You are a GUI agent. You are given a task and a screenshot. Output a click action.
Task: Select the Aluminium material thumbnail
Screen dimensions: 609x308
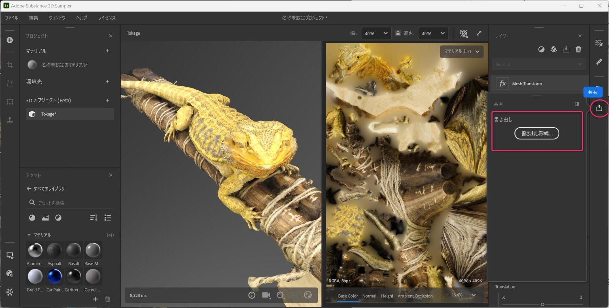click(35, 250)
